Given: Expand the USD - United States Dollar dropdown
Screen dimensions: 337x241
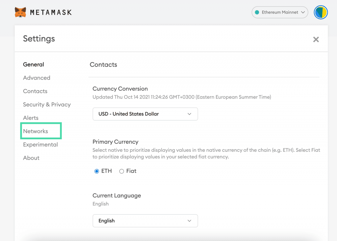Looking at the screenshot, I should [145, 114].
